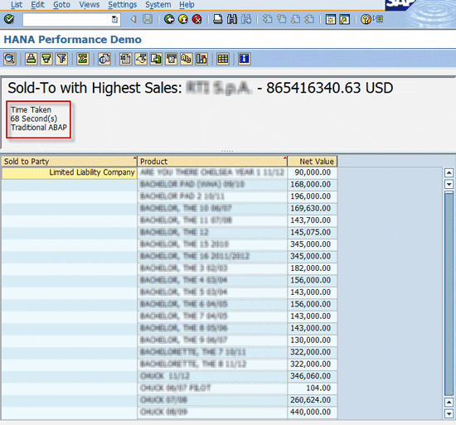456x425 pixels.
Task: Click line-down arrow below the top arrow
Action: [449, 184]
